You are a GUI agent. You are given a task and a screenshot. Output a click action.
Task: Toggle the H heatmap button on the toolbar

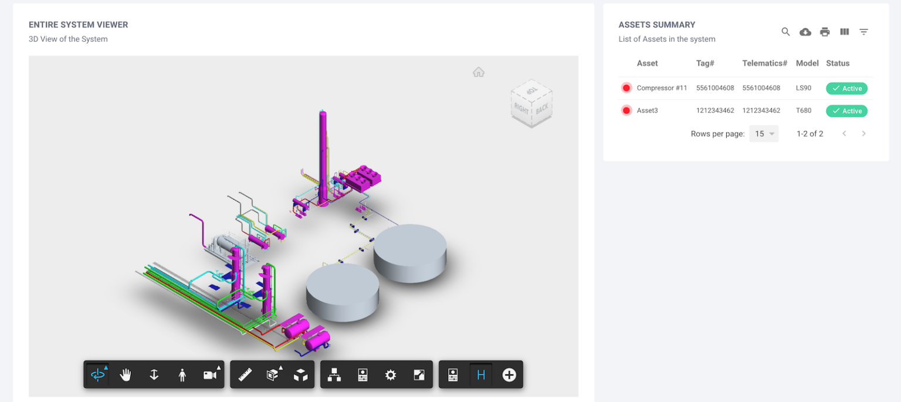coord(480,374)
